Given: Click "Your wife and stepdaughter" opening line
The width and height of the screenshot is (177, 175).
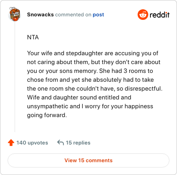Looking at the screenshot, I should click(x=65, y=53).
